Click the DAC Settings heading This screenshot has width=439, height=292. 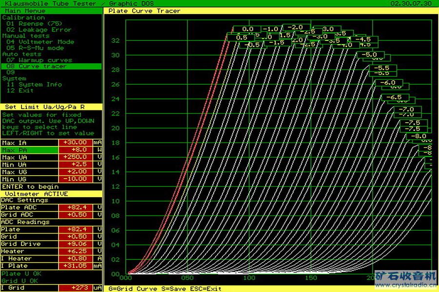click(25, 200)
